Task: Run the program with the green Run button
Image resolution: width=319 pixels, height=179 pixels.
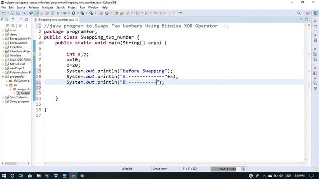Action: pos(73,13)
